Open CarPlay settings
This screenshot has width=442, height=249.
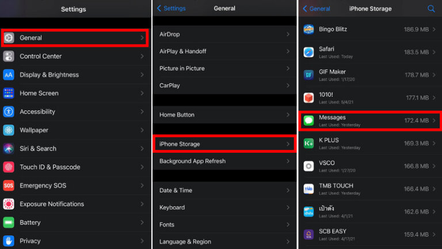[224, 85]
